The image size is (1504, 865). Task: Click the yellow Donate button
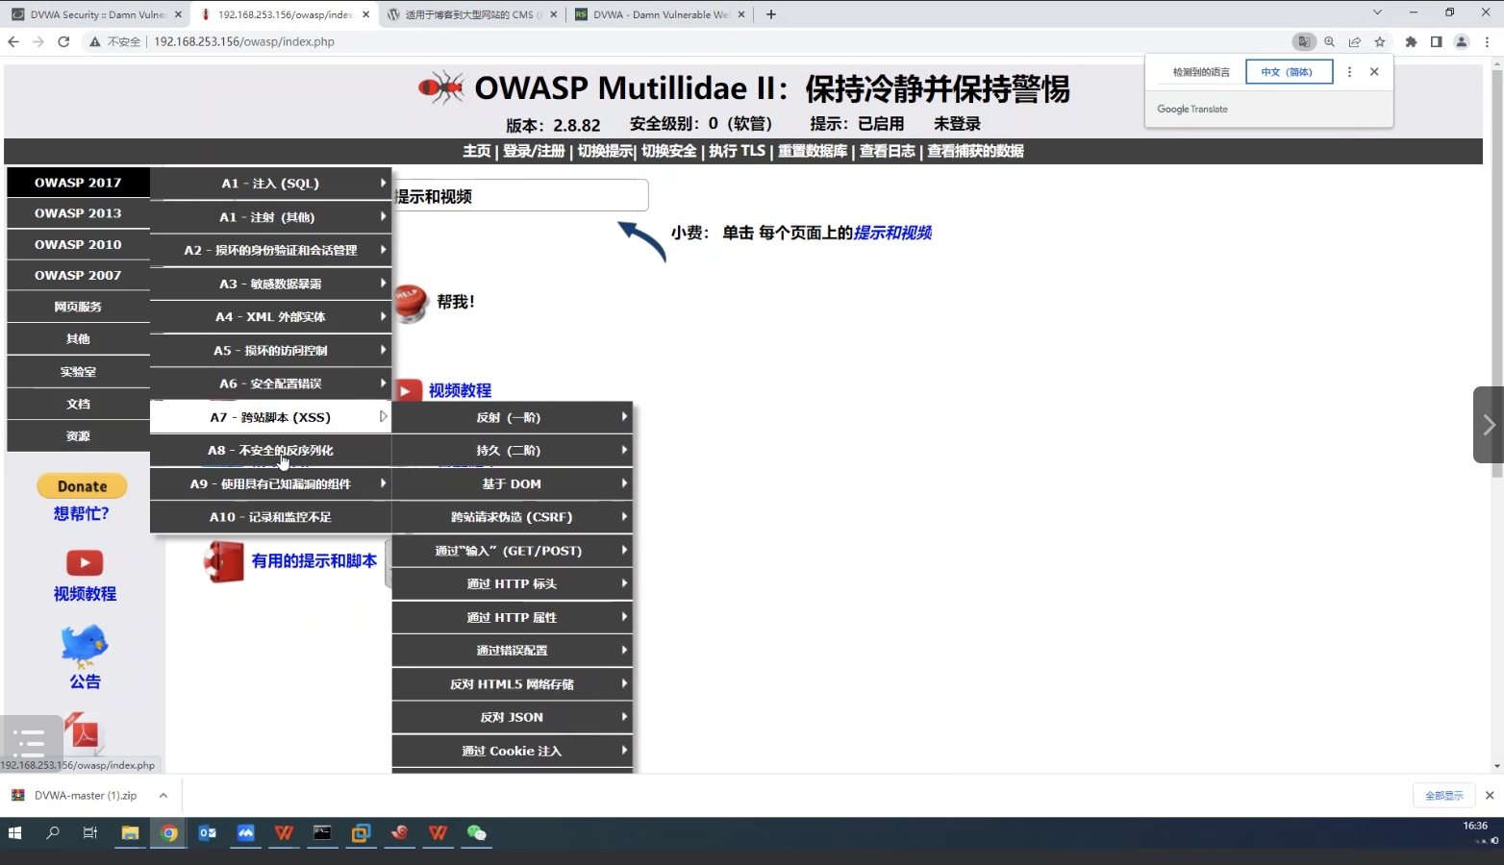click(82, 486)
